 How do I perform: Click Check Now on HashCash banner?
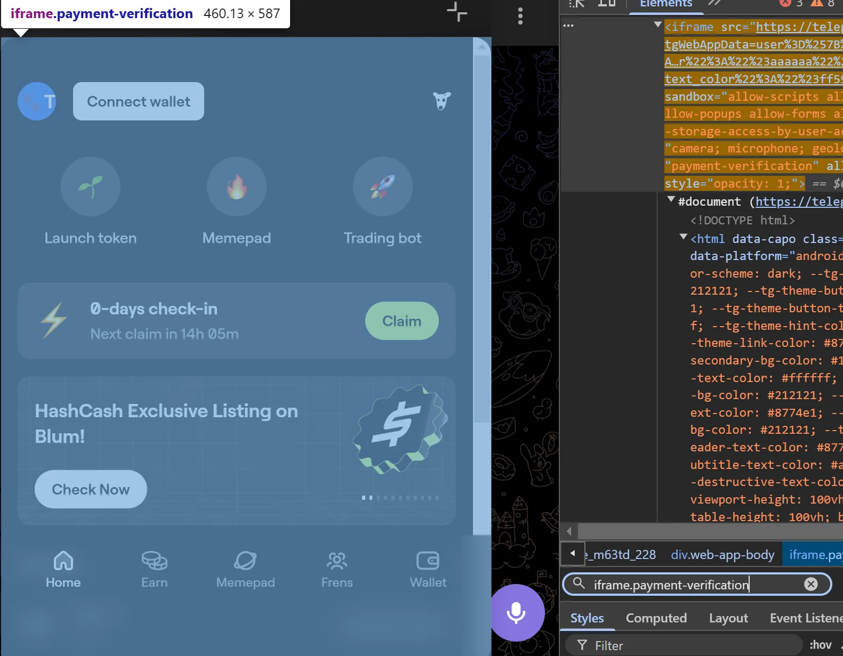click(x=91, y=489)
